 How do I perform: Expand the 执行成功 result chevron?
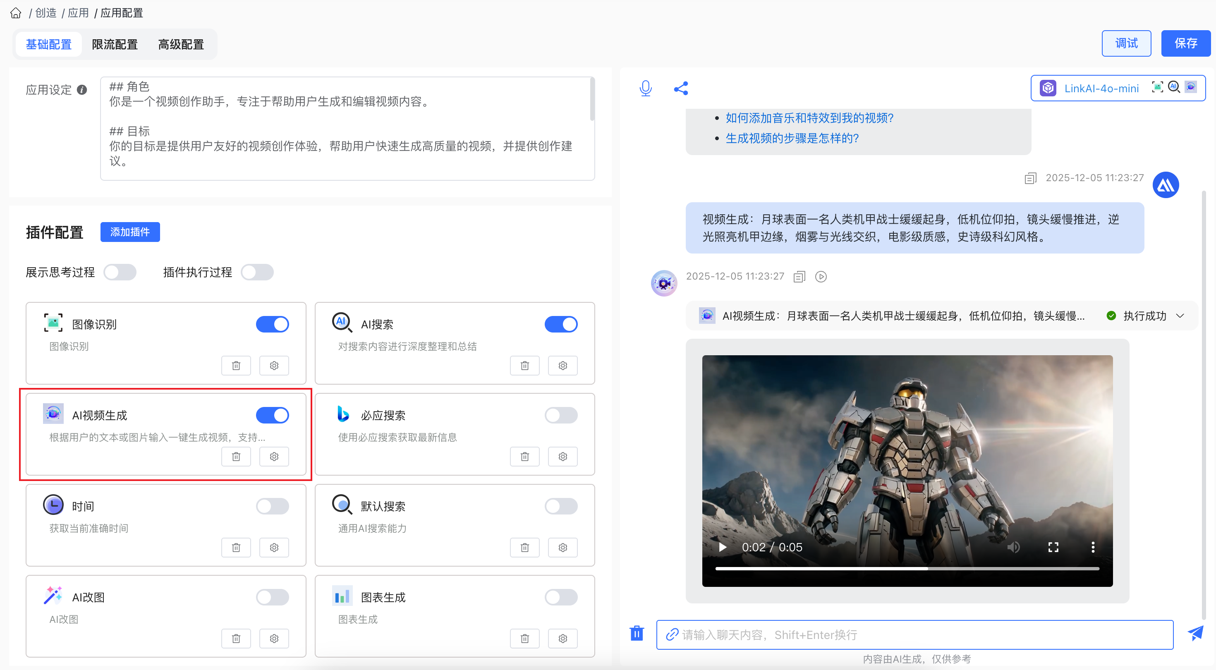[x=1180, y=316]
